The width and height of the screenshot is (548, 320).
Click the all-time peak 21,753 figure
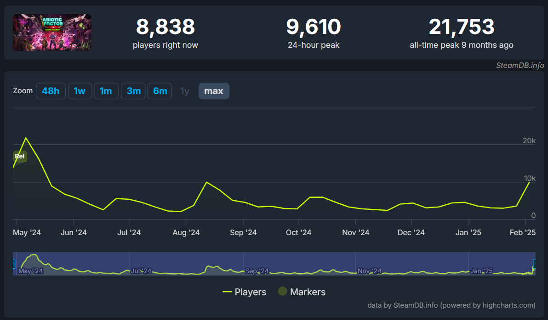[462, 27]
